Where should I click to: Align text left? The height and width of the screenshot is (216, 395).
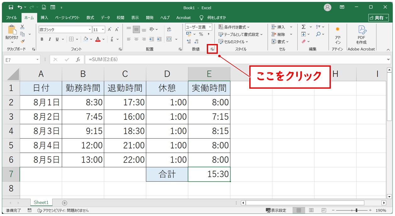tap(129, 39)
